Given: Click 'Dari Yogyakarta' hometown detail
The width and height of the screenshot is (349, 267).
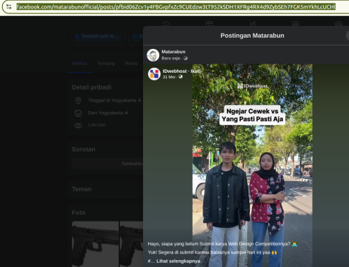Looking at the screenshot, I should [105, 113].
